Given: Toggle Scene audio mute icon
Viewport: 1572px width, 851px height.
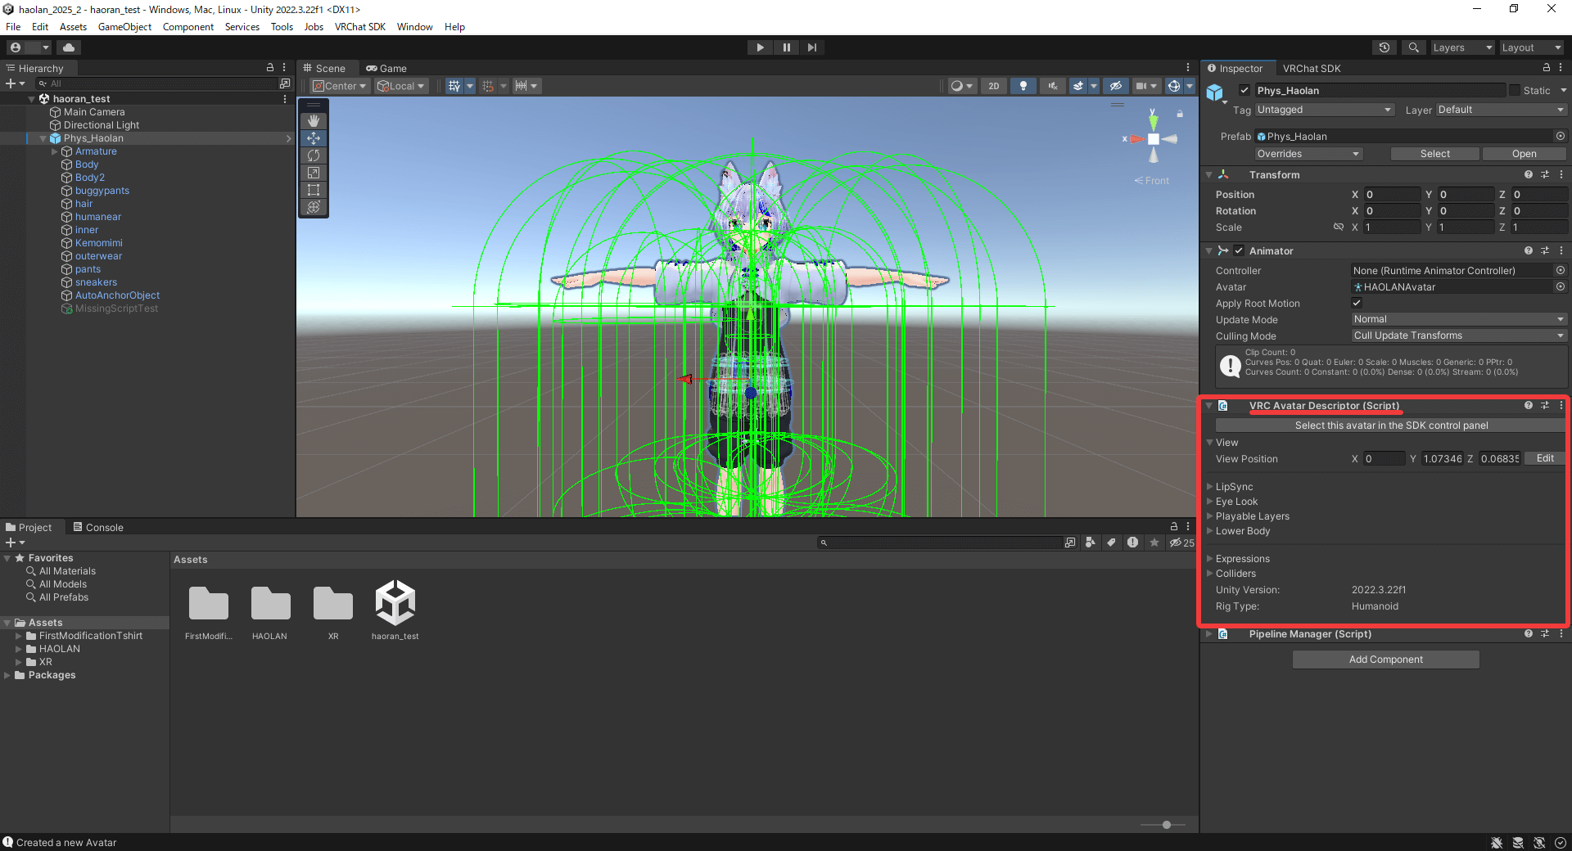Looking at the screenshot, I should click(x=1053, y=86).
